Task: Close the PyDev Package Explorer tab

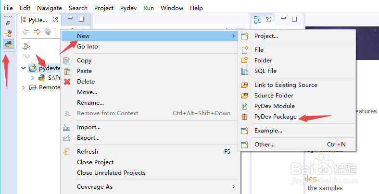Action: coord(55,20)
